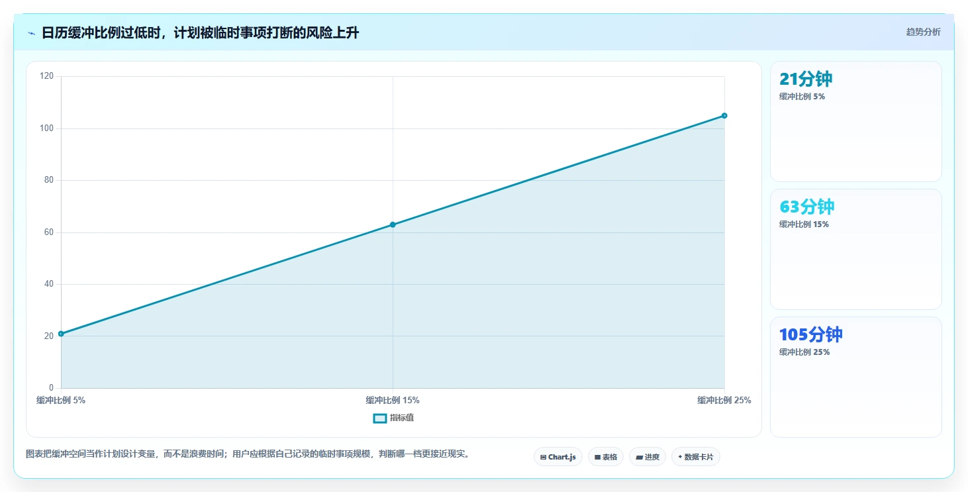968x492 pixels.
Task: Open the 63分钟 data card
Action: click(x=855, y=249)
